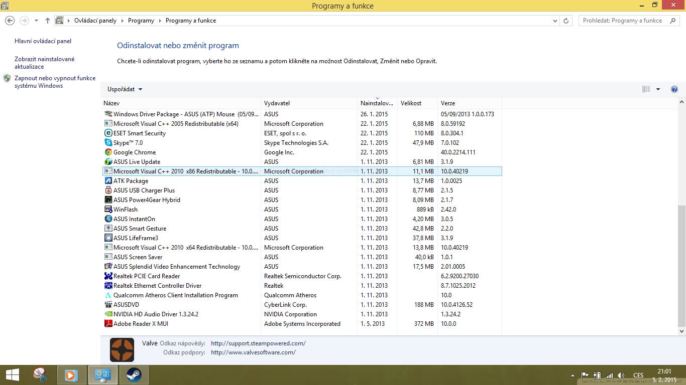Go up one level with Up arrow
The height and width of the screenshot is (385, 686).
48,21
